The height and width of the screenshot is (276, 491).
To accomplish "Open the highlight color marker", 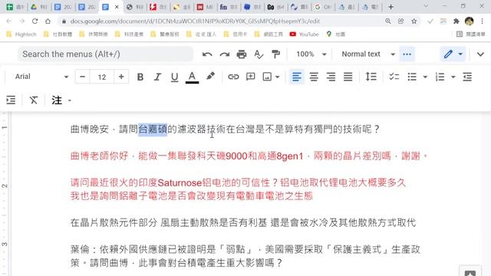I will click(x=210, y=76).
